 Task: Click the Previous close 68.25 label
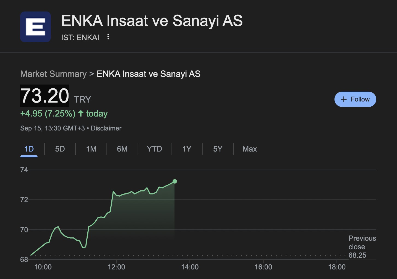(362, 247)
